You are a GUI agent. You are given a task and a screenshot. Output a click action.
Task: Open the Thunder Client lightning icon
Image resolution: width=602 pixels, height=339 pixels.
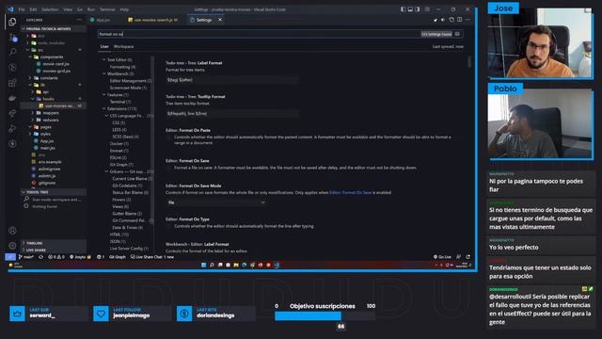tap(12, 144)
